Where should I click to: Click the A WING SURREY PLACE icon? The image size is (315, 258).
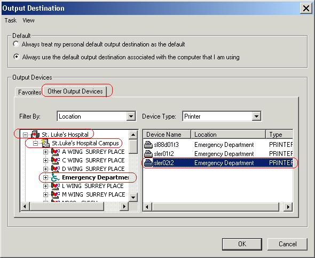55,152
